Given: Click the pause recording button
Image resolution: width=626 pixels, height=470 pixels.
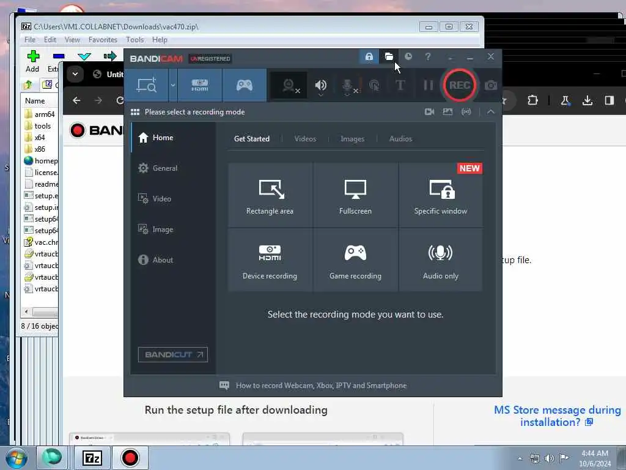Looking at the screenshot, I should coord(429,85).
